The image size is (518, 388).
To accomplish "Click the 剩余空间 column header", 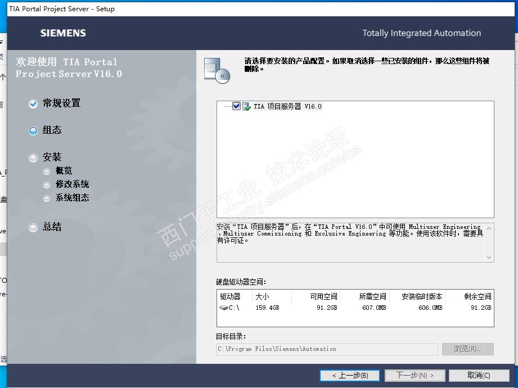I will (470, 296).
